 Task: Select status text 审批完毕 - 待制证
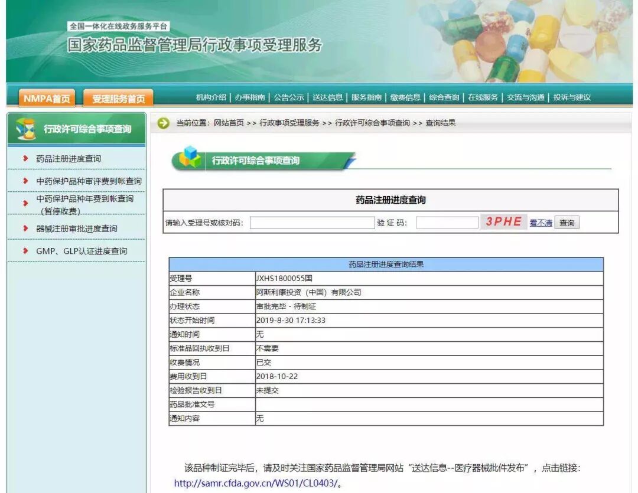[286, 306]
